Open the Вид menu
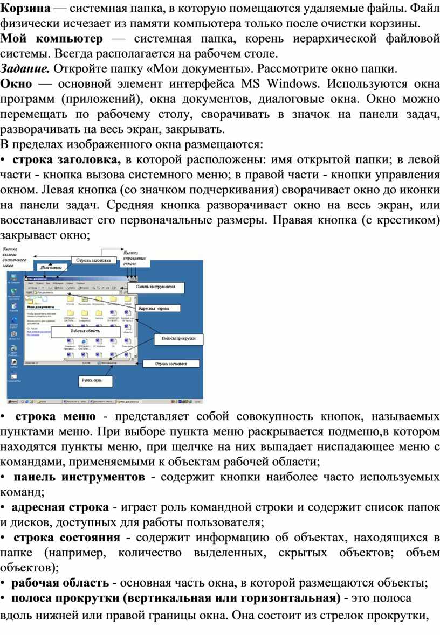Image resolution: width=440 pixels, height=635 pixels. click(x=48, y=283)
